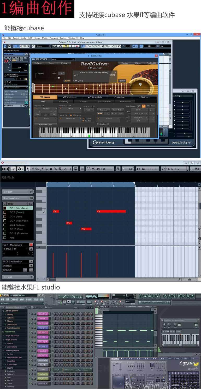
Task: Open the Bass'n'Chord sub-tab
Action: (x=104, y=102)
